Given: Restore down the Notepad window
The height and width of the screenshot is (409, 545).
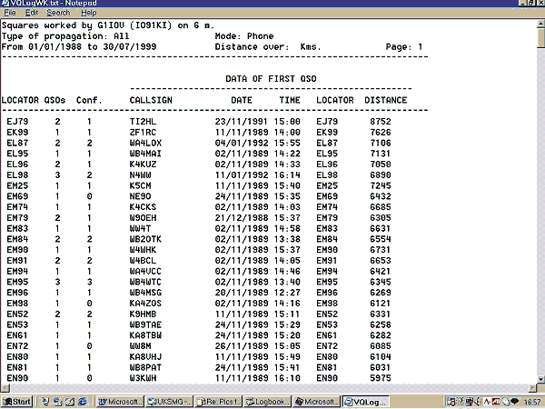Looking at the screenshot, I should [x=531, y=3].
